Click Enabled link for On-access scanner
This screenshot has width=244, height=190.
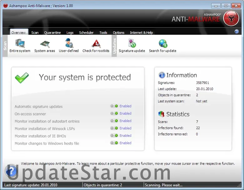[125, 113]
